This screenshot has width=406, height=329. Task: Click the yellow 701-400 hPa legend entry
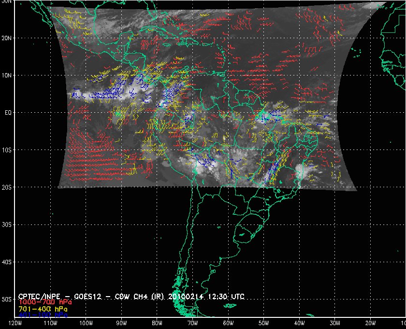pos(43,309)
